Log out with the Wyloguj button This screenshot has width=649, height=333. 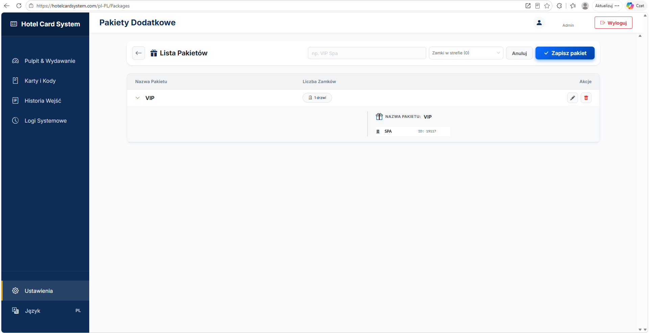[x=613, y=23]
